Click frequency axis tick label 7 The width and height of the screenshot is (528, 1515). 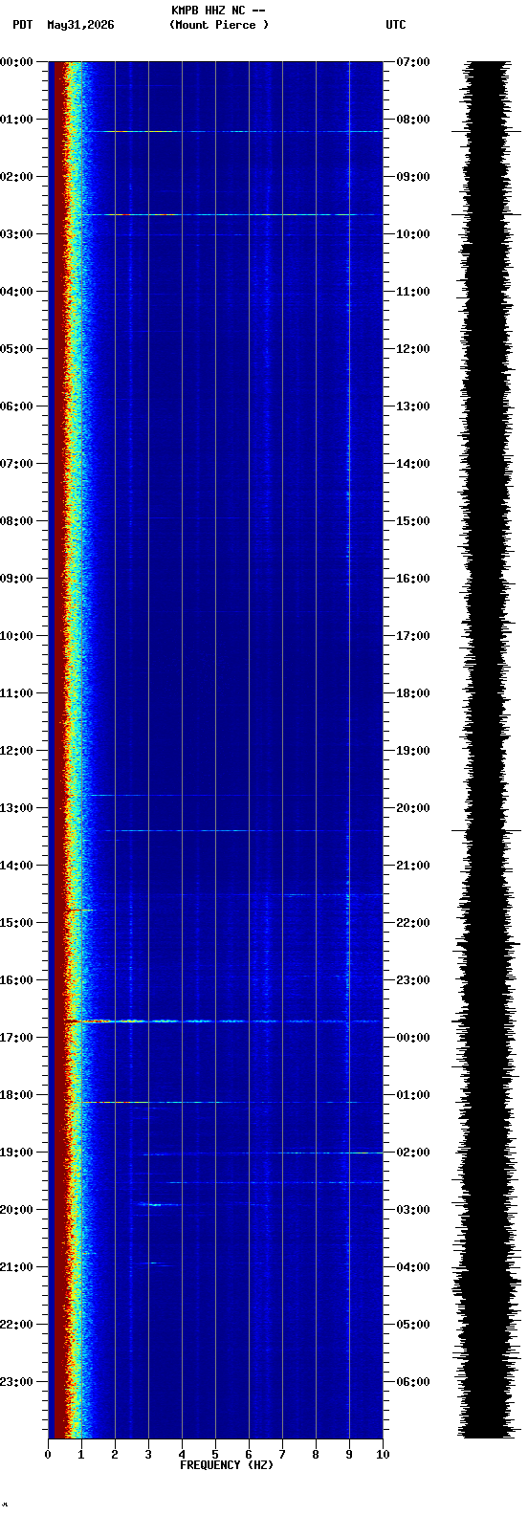282,1455
